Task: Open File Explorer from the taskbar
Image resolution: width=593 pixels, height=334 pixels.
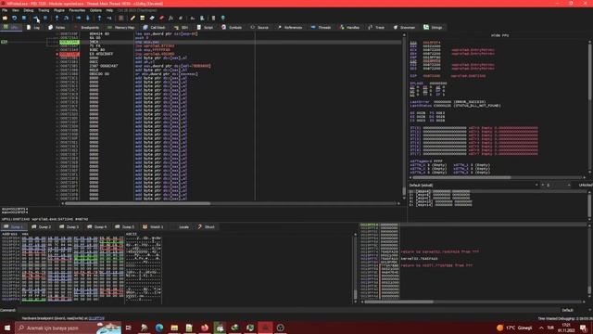Action: click(x=174, y=328)
